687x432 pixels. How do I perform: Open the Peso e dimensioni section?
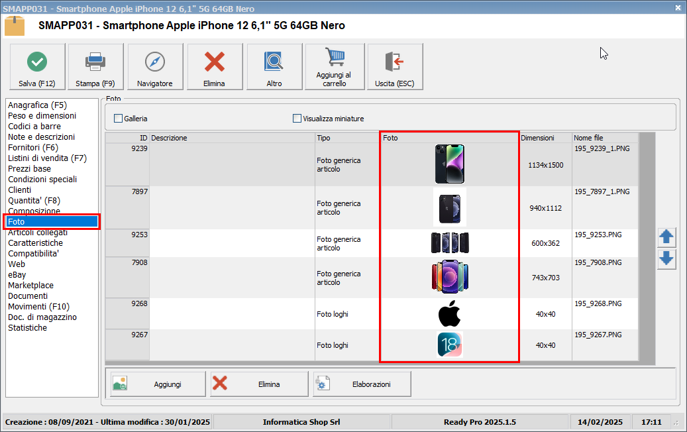point(42,116)
